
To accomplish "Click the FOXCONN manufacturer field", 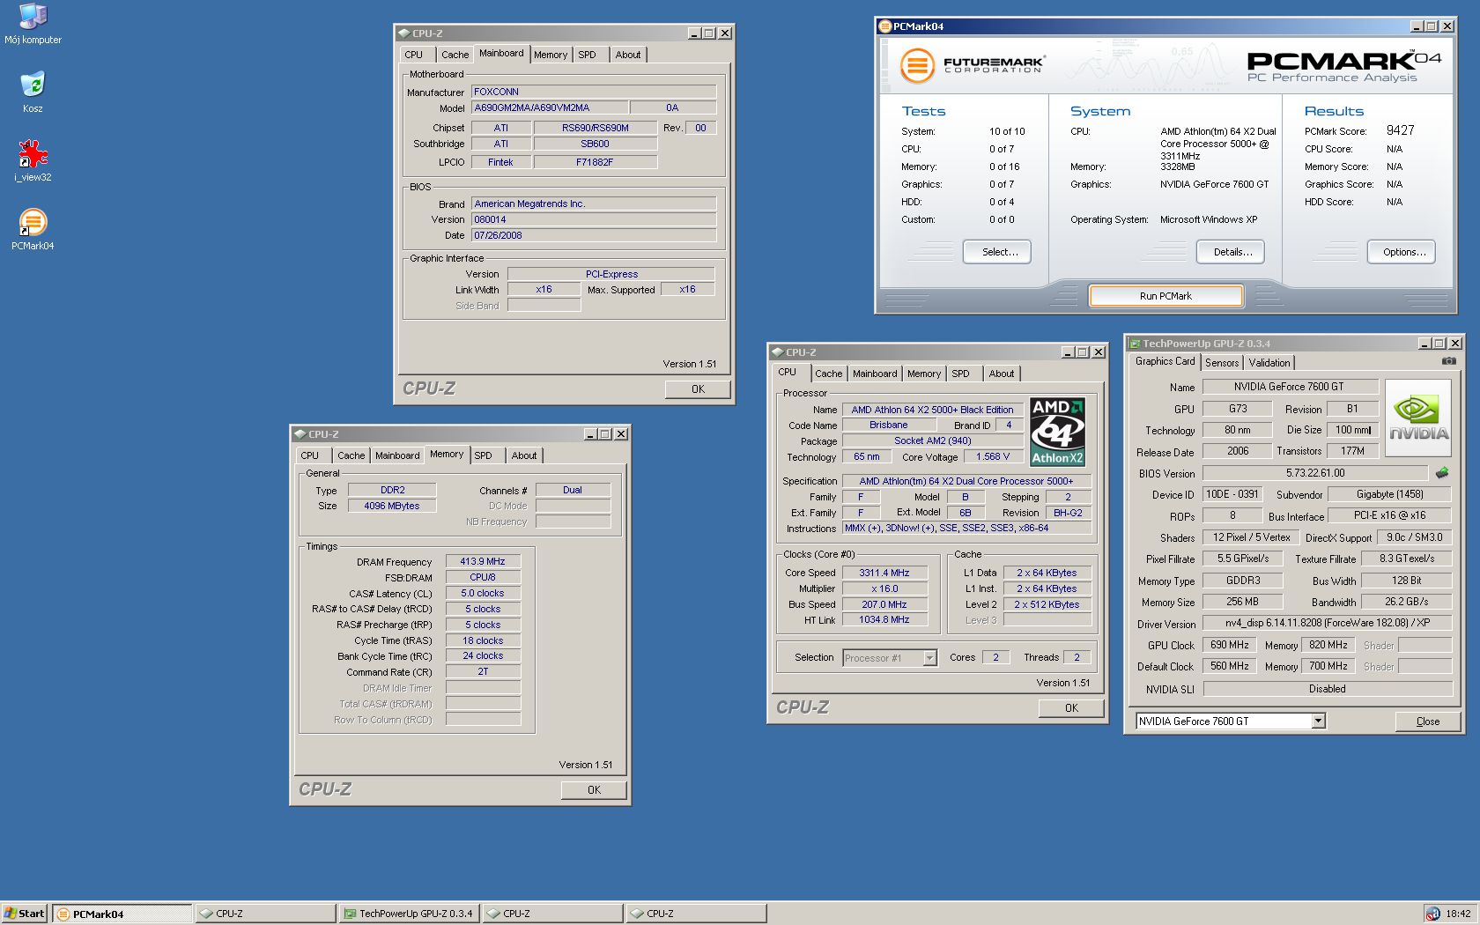I will (x=594, y=92).
